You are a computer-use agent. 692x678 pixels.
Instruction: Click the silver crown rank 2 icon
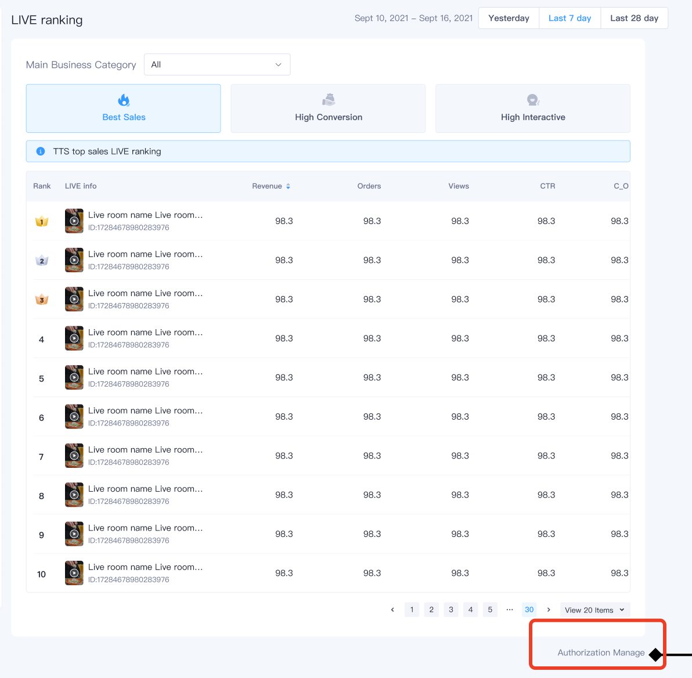pos(42,261)
